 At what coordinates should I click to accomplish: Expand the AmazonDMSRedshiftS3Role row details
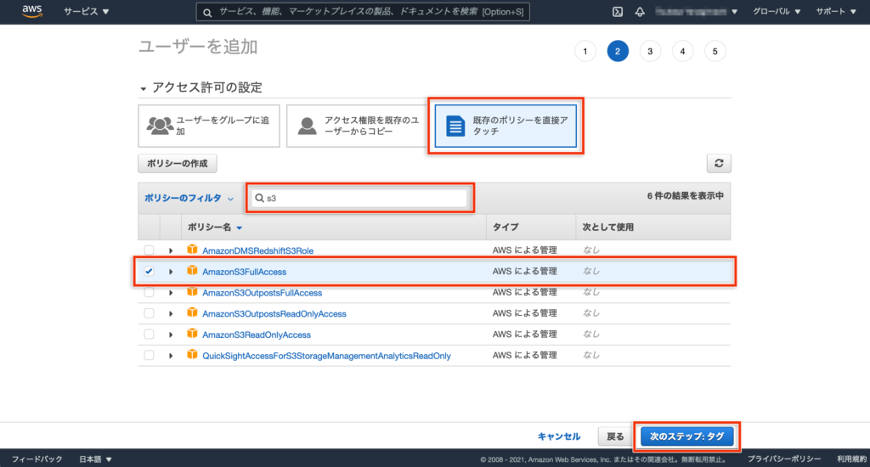tap(171, 250)
